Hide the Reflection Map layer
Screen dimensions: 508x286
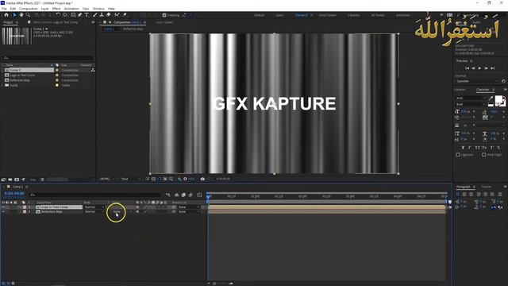tap(3, 211)
